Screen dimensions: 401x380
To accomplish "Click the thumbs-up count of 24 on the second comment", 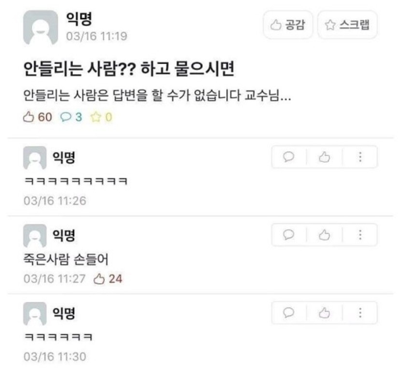I will (108, 279).
